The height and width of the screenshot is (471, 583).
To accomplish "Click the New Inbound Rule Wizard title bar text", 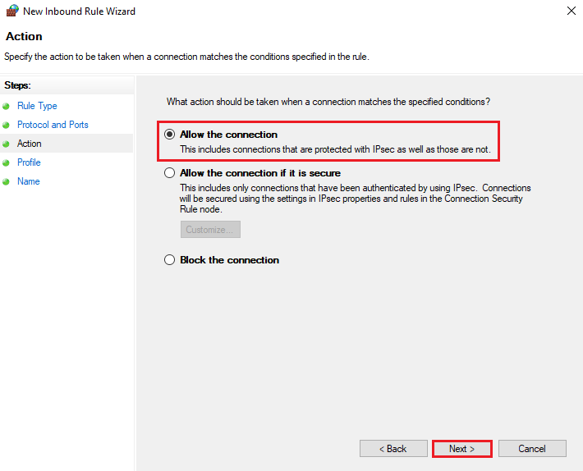I will click(x=80, y=11).
